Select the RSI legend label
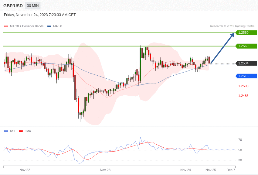 (x=12, y=131)
